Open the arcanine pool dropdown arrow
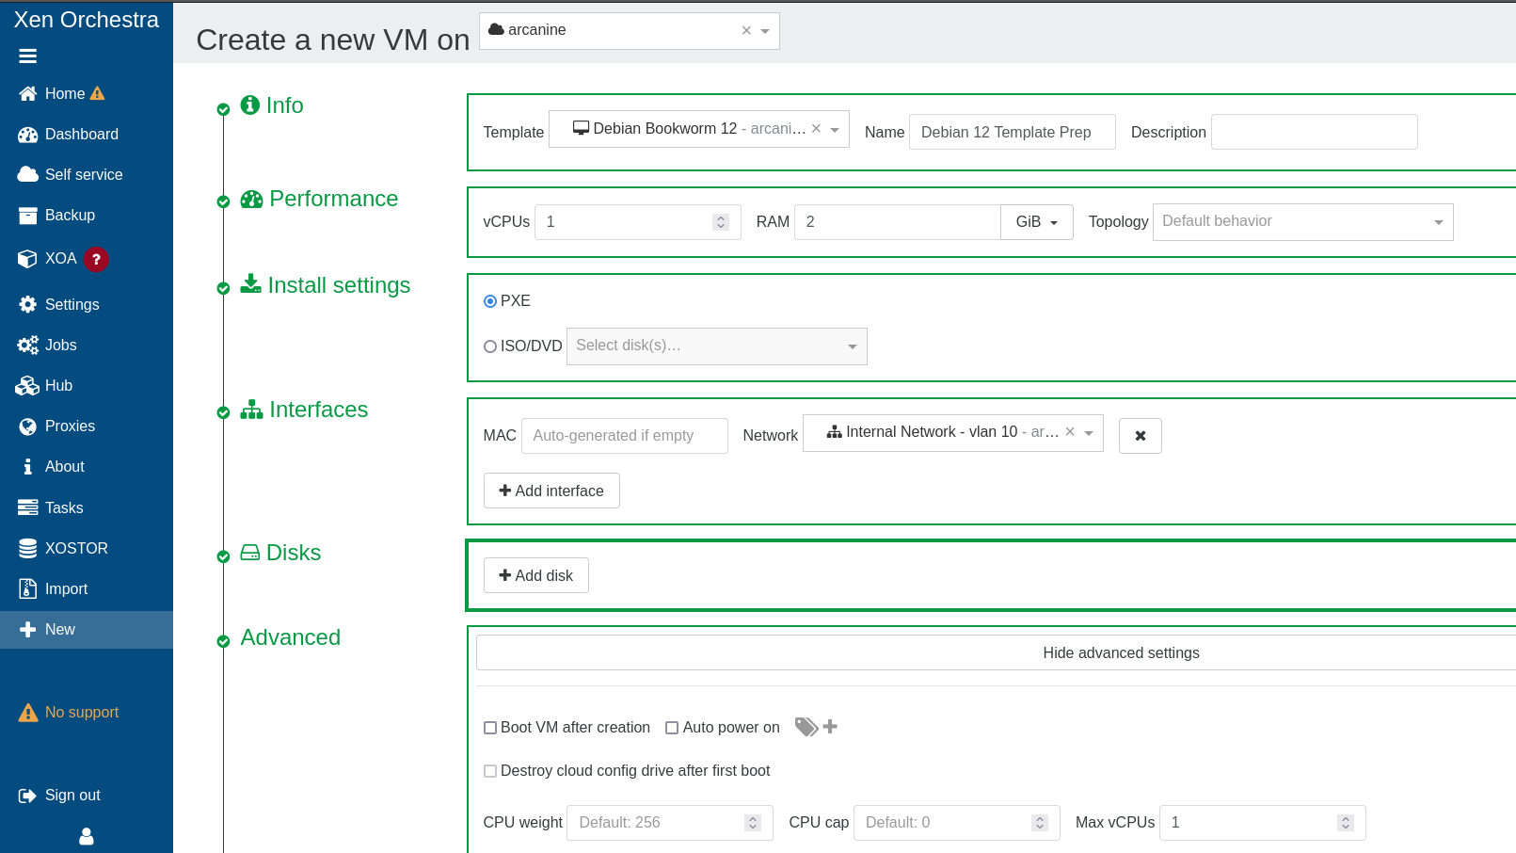This screenshot has width=1516, height=853. point(765,31)
